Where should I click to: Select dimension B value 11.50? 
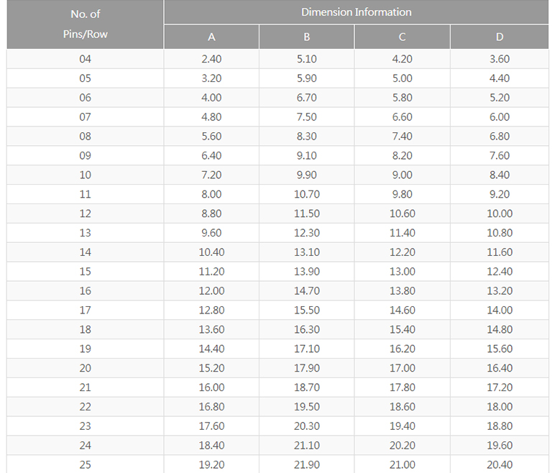point(307,213)
